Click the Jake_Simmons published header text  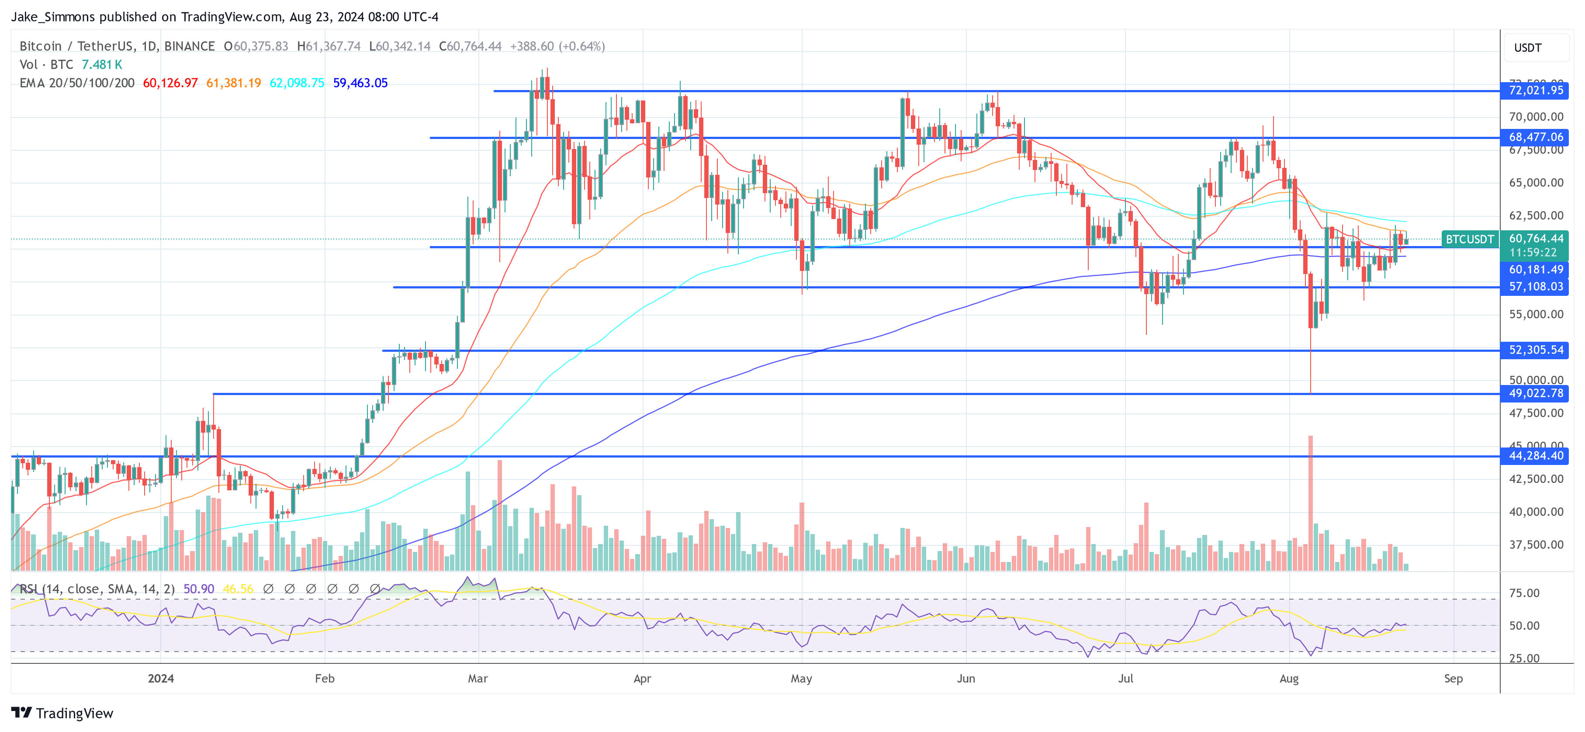225,17
